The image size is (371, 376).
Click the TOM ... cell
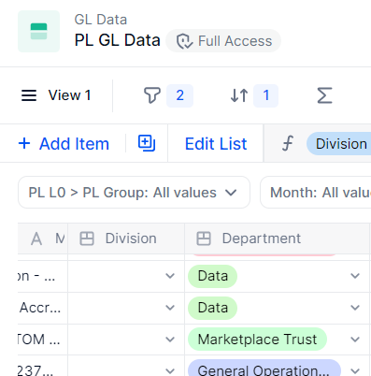pos(43,340)
